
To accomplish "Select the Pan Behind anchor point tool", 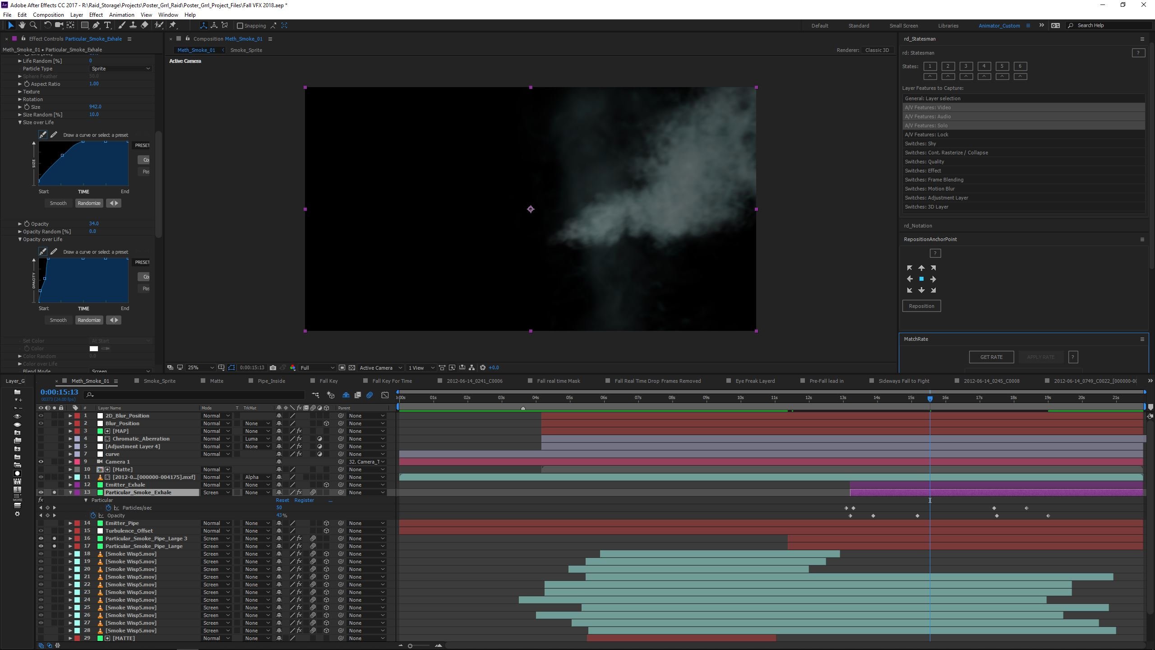I will click(x=70, y=25).
